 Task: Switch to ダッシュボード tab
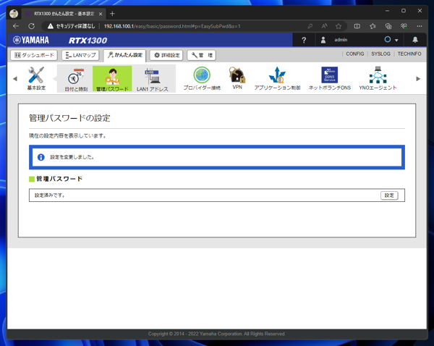pos(34,55)
